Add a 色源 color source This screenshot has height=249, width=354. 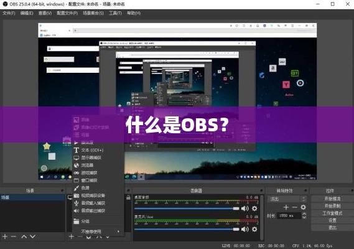tap(98, 188)
